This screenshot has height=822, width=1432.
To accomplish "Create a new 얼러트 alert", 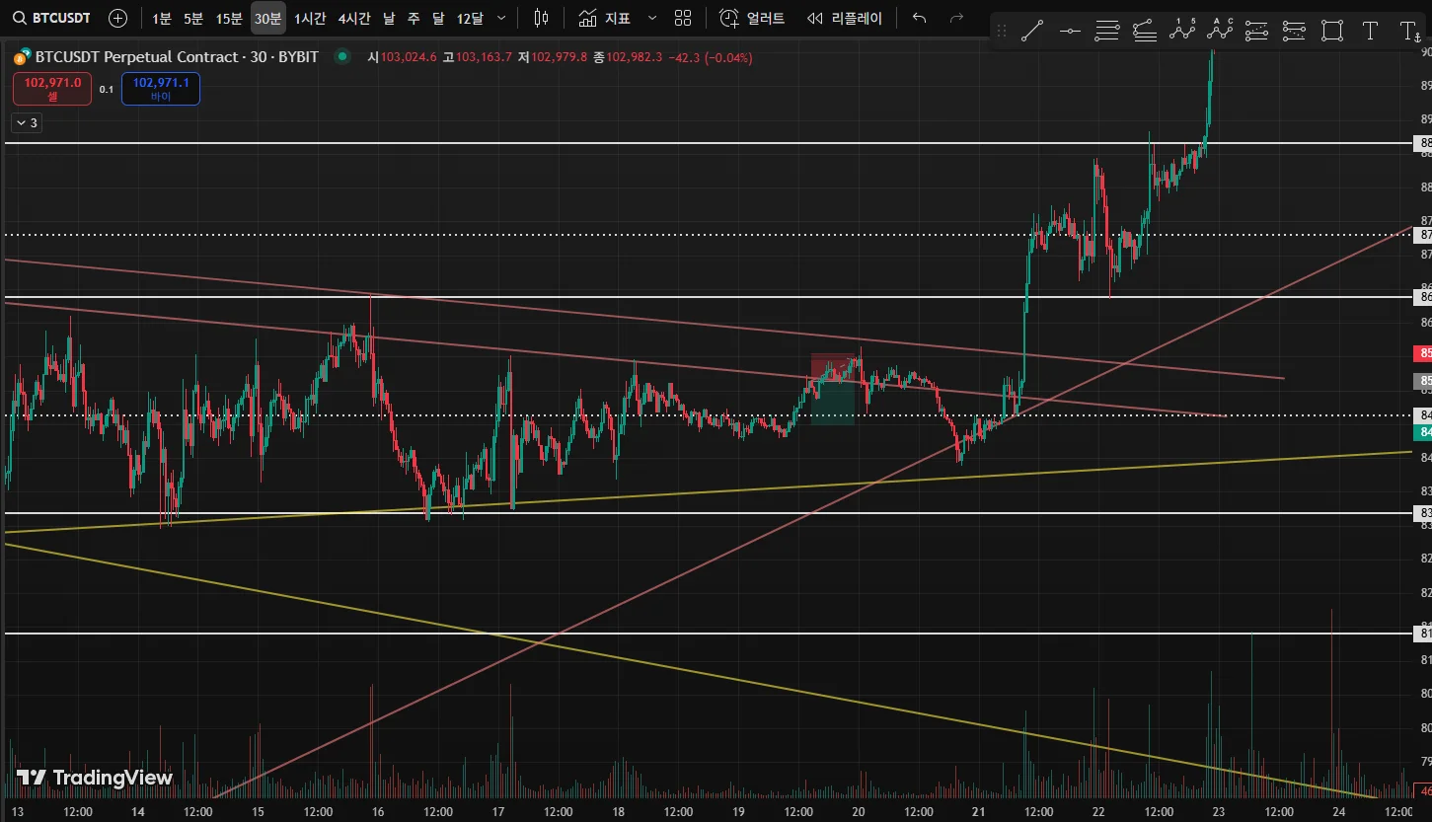I will tap(752, 18).
